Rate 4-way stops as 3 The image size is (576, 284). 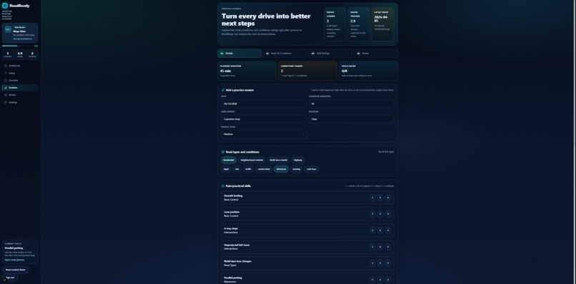tap(388, 230)
